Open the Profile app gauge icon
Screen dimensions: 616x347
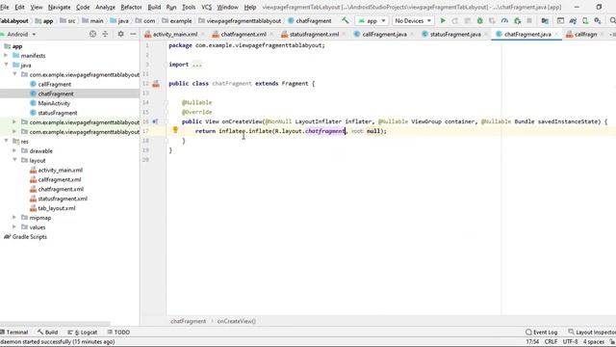tap(504, 20)
